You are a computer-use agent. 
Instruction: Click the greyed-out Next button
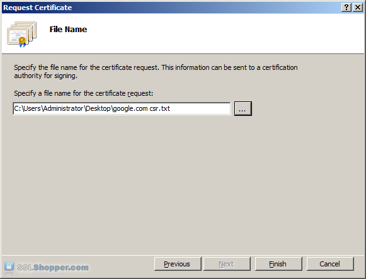tap(227, 264)
